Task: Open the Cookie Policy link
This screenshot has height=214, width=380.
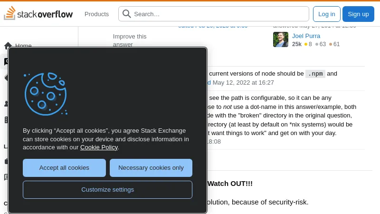Action: click(99, 147)
